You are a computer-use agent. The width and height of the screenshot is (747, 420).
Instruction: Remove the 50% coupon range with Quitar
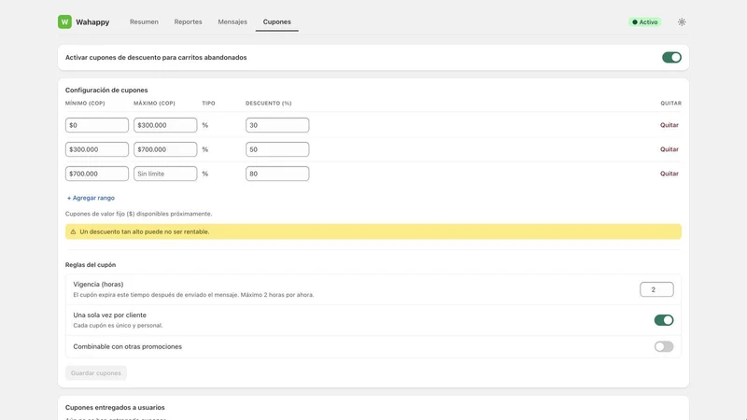[669, 149]
